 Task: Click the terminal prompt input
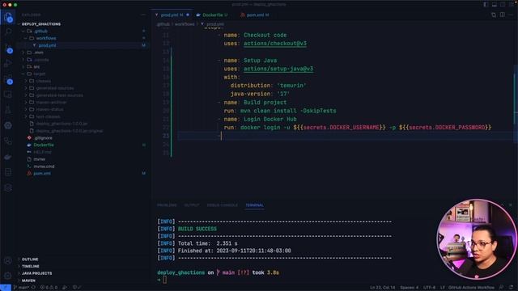(164, 280)
